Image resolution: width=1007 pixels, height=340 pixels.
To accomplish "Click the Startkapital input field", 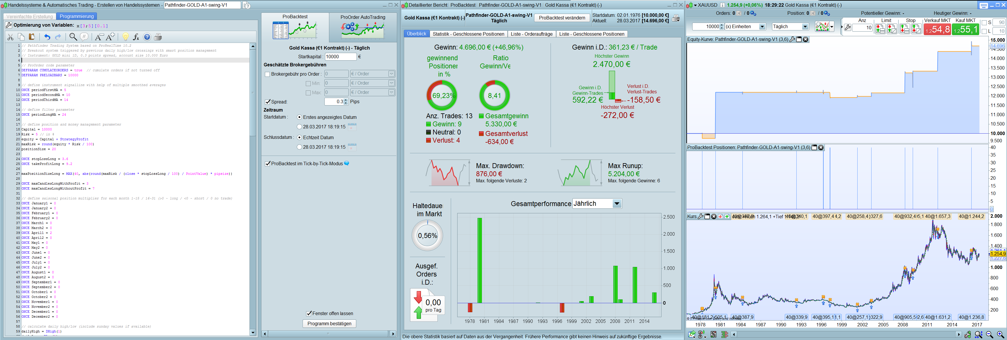I will tap(341, 57).
